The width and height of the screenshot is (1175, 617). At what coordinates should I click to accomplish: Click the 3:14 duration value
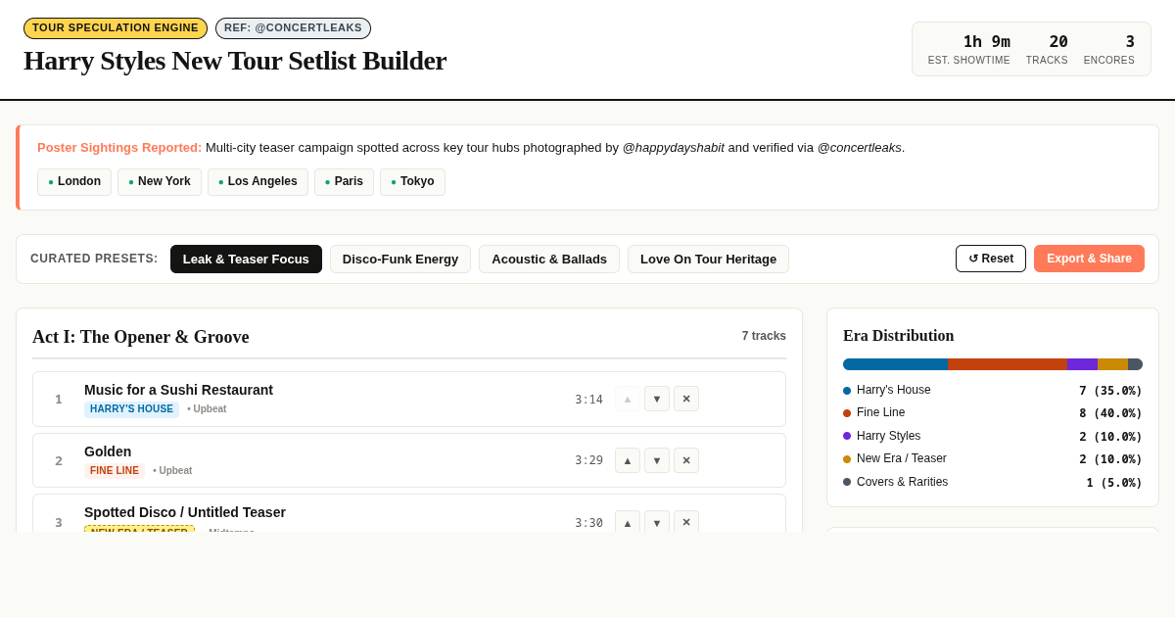pyautogui.click(x=588, y=400)
